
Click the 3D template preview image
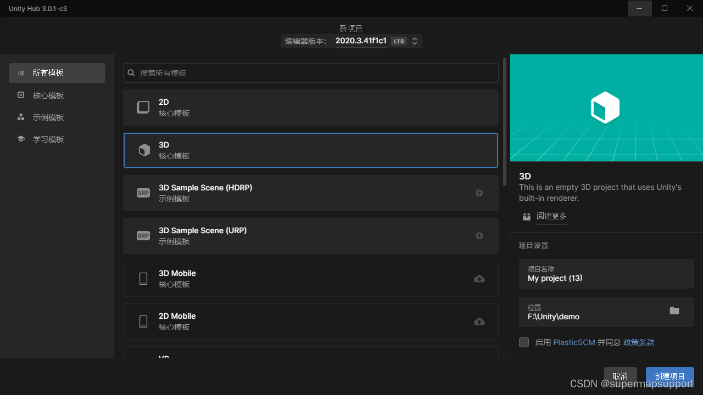(x=606, y=108)
